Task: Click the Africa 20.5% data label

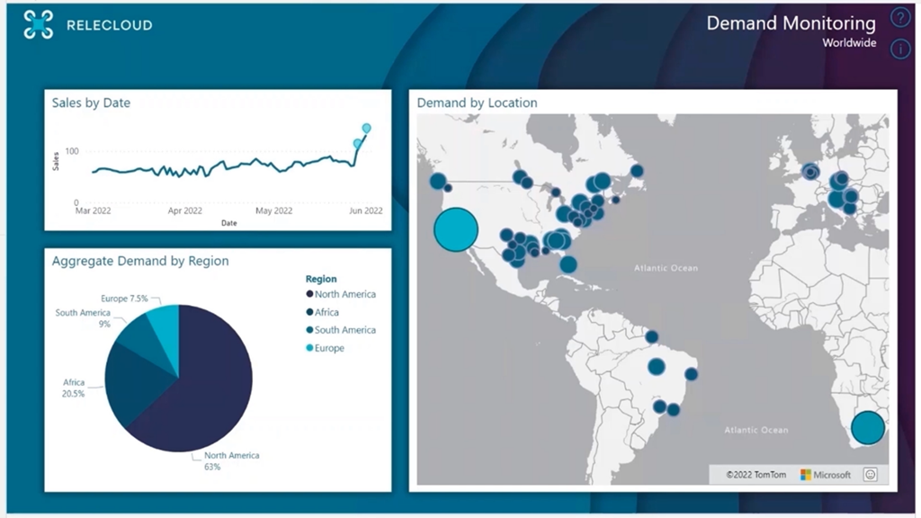Action: click(x=74, y=388)
